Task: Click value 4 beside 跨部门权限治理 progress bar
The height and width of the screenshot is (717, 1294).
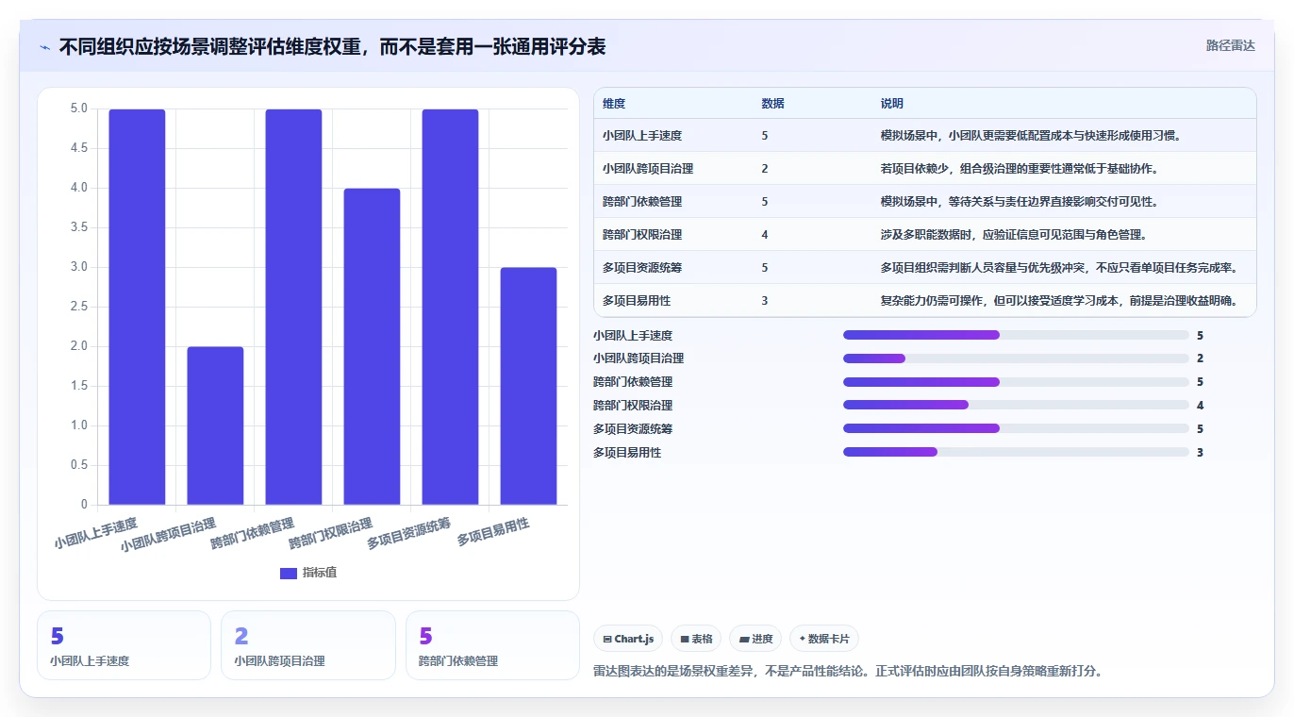Action: tap(1200, 406)
